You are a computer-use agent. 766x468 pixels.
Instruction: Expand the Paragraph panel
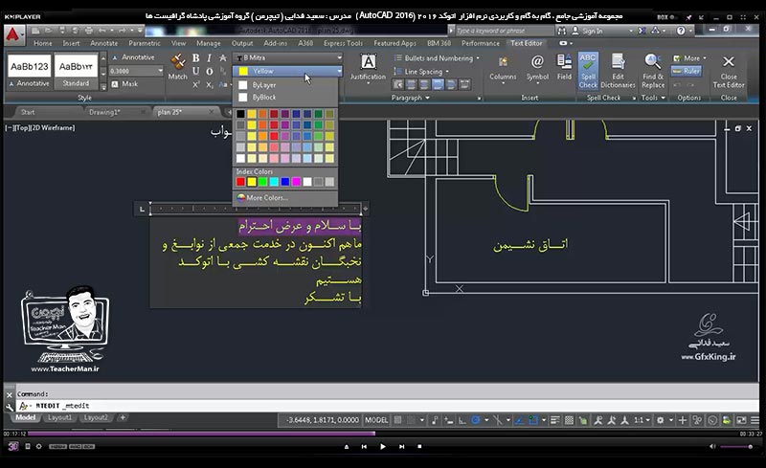(411, 98)
